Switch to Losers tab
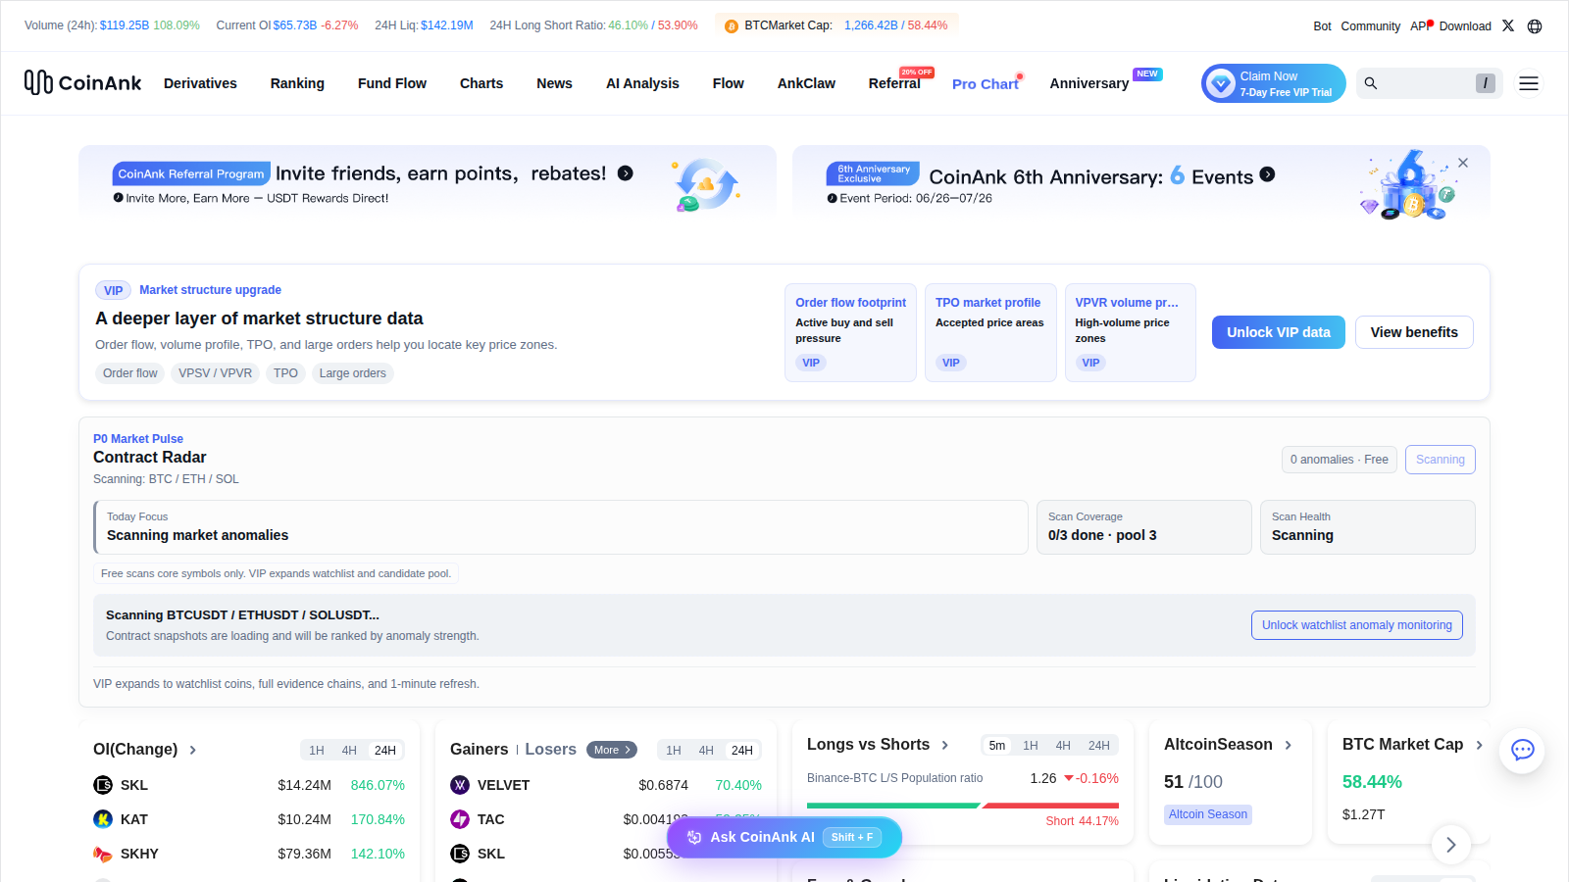The width and height of the screenshot is (1569, 882). point(550,749)
